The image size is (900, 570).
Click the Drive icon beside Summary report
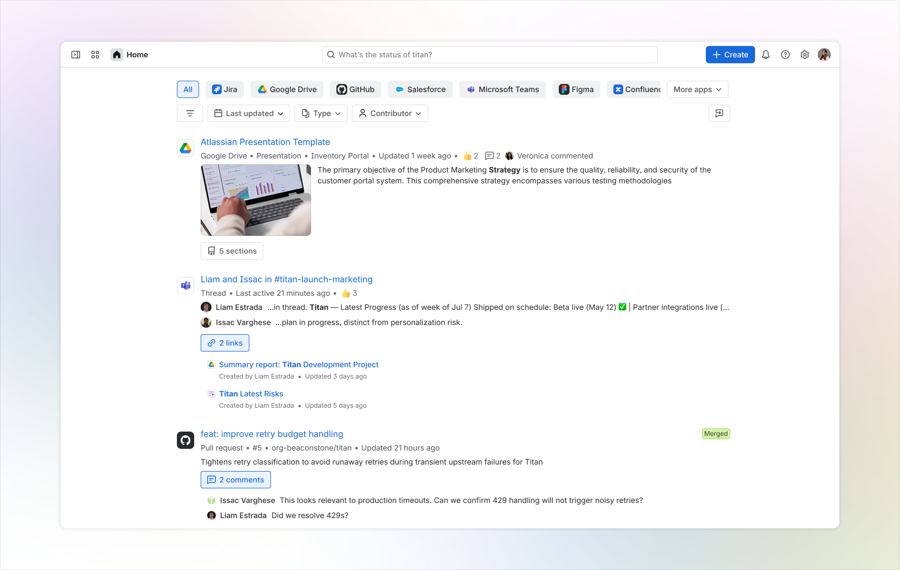tap(211, 364)
